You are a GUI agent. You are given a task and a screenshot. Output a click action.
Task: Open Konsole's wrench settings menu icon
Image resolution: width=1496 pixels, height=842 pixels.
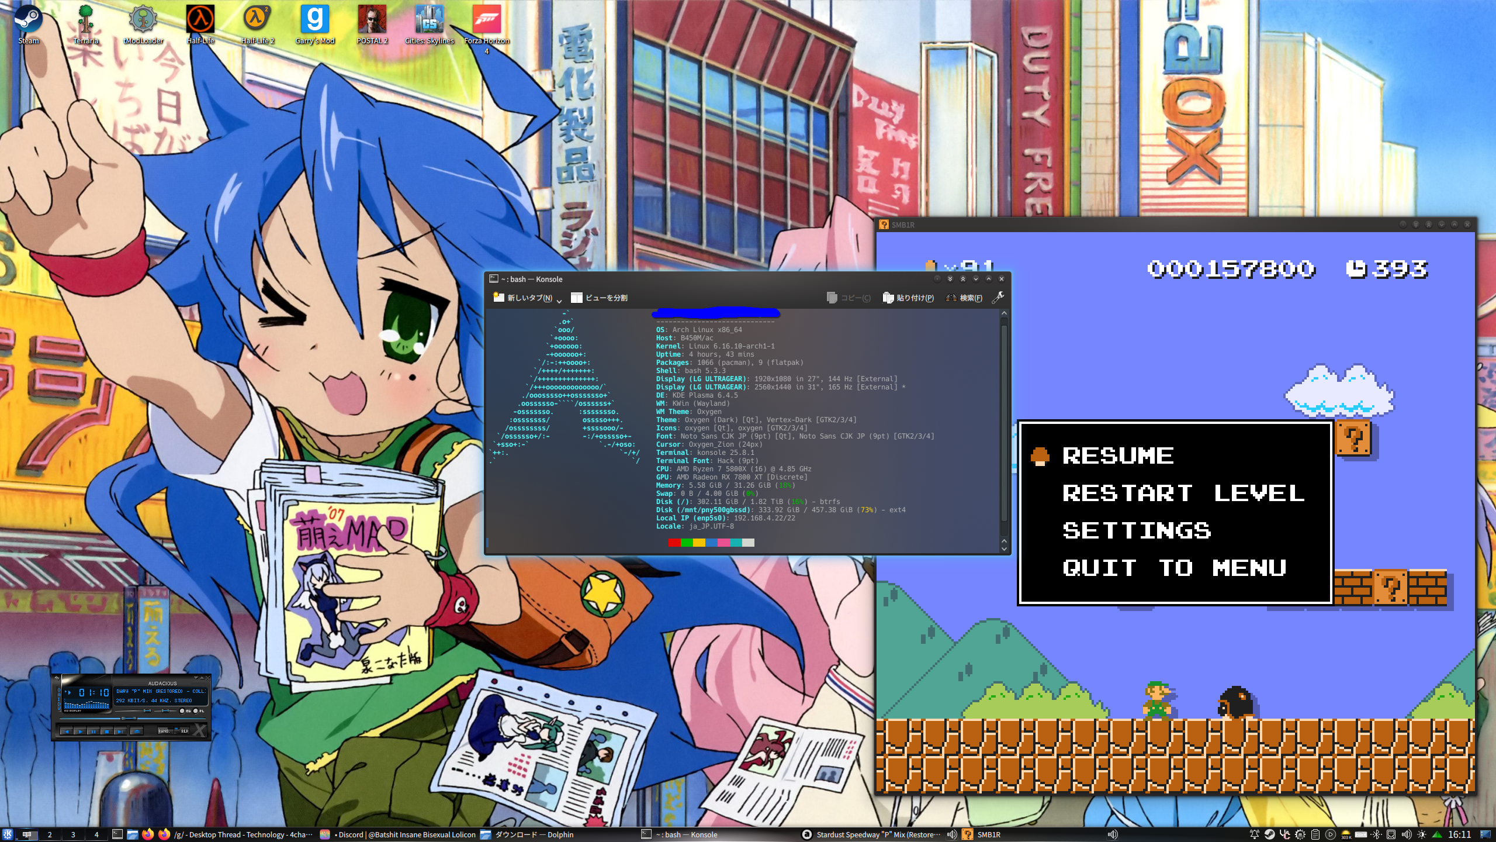point(998,297)
